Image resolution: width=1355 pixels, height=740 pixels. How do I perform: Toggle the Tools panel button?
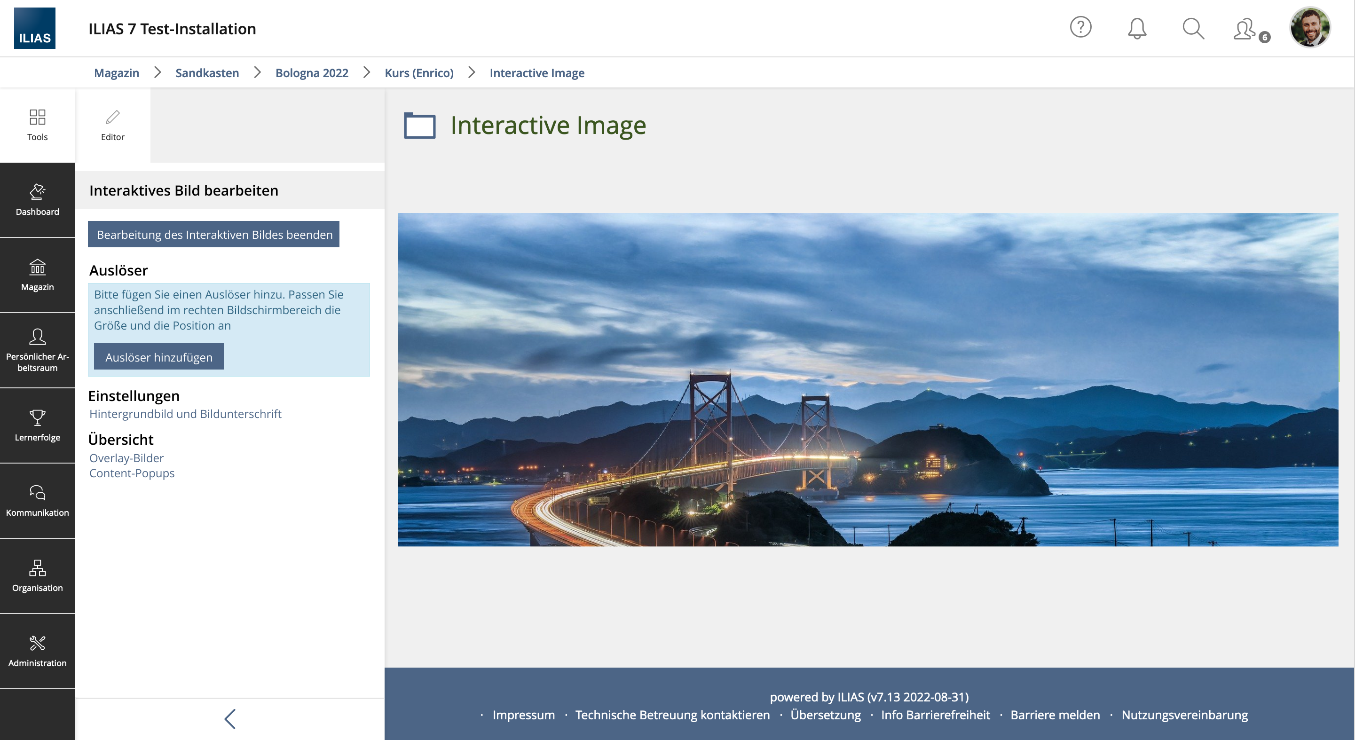pyautogui.click(x=37, y=125)
